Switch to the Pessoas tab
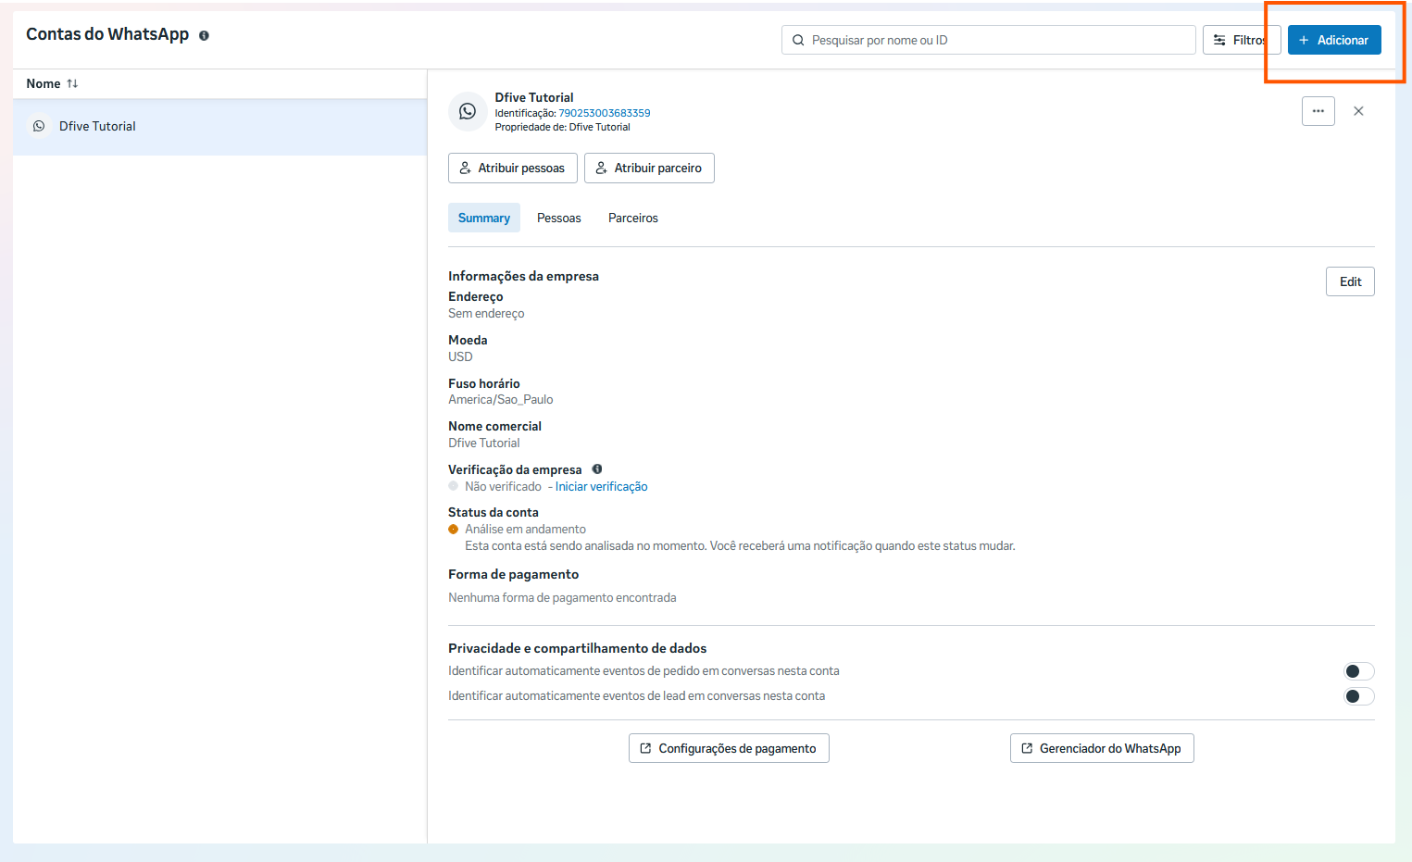This screenshot has width=1412, height=862. click(558, 218)
